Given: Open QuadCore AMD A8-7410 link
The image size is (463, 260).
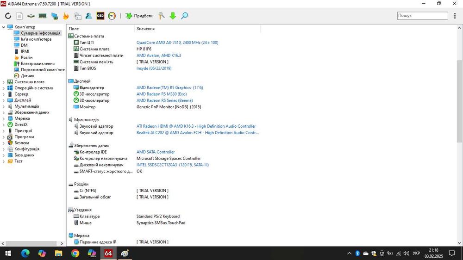Looking at the screenshot, I should click(x=177, y=43).
